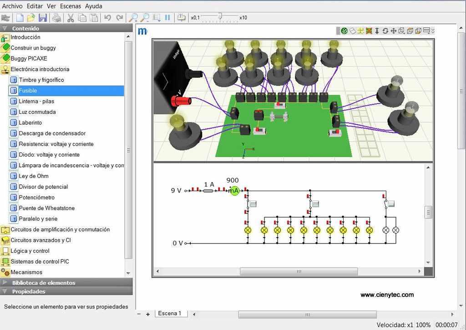
Task: Click the four-arrow pan view icon
Action: tap(393, 31)
